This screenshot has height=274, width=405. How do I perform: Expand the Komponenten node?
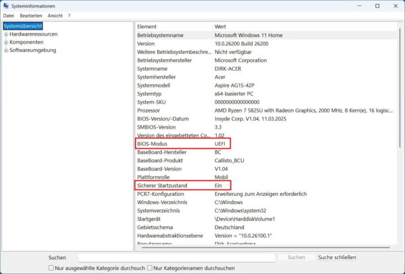pyautogui.click(x=6, y=42)
